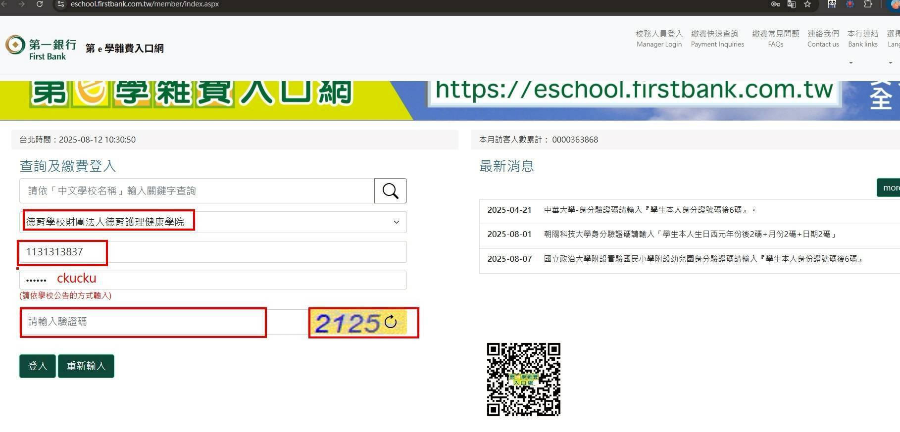
Task: Open the browser extensions puzzle icon
Action: [868, 4]
